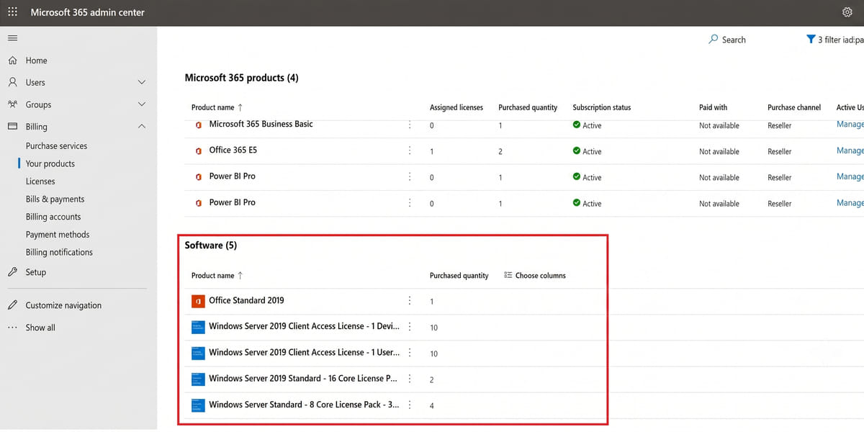Click the filter funnel icon

(x=811, y=40)
